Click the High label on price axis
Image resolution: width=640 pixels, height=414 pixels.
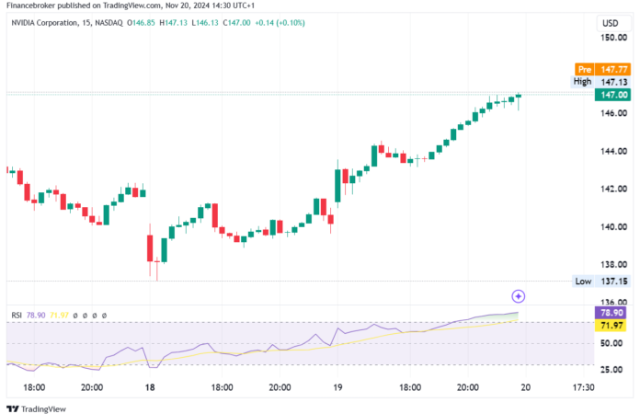tap(582, 82)
